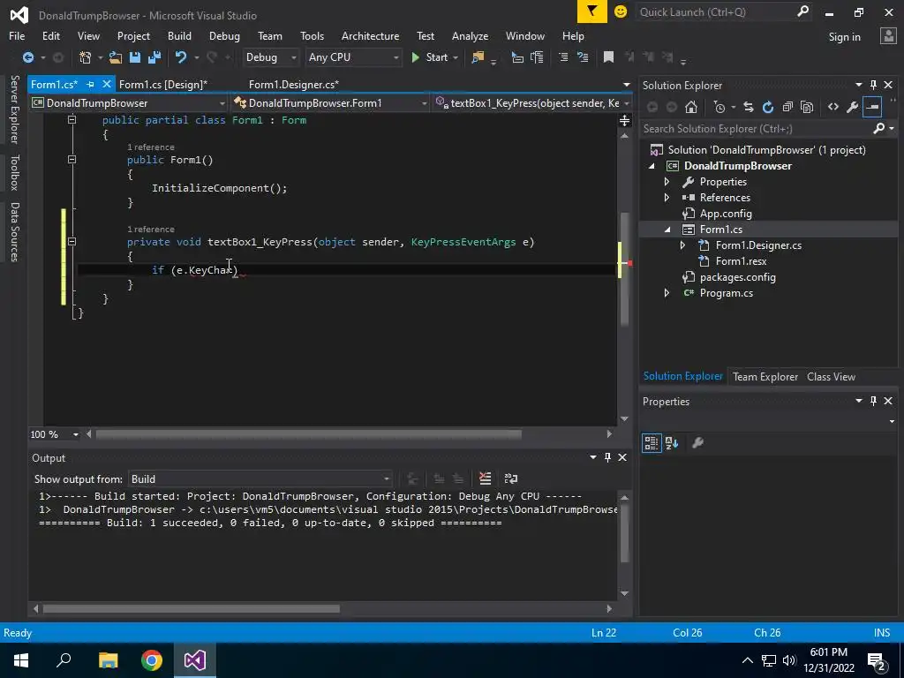Expand the Program.cs node
Image resolution: width=904 pixels, height=678 pixels.
pyautogui.click(x=667, y=293)
